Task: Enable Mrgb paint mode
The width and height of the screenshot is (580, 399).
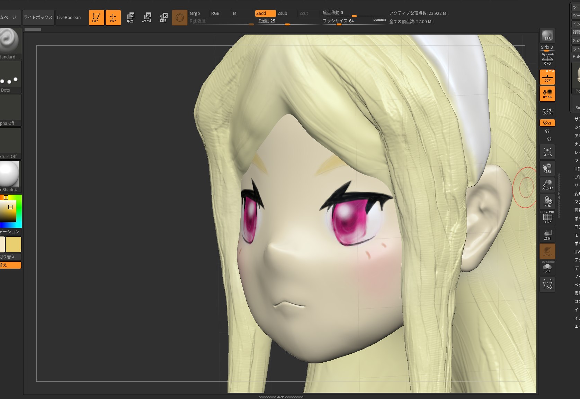Action: (199, 13)
